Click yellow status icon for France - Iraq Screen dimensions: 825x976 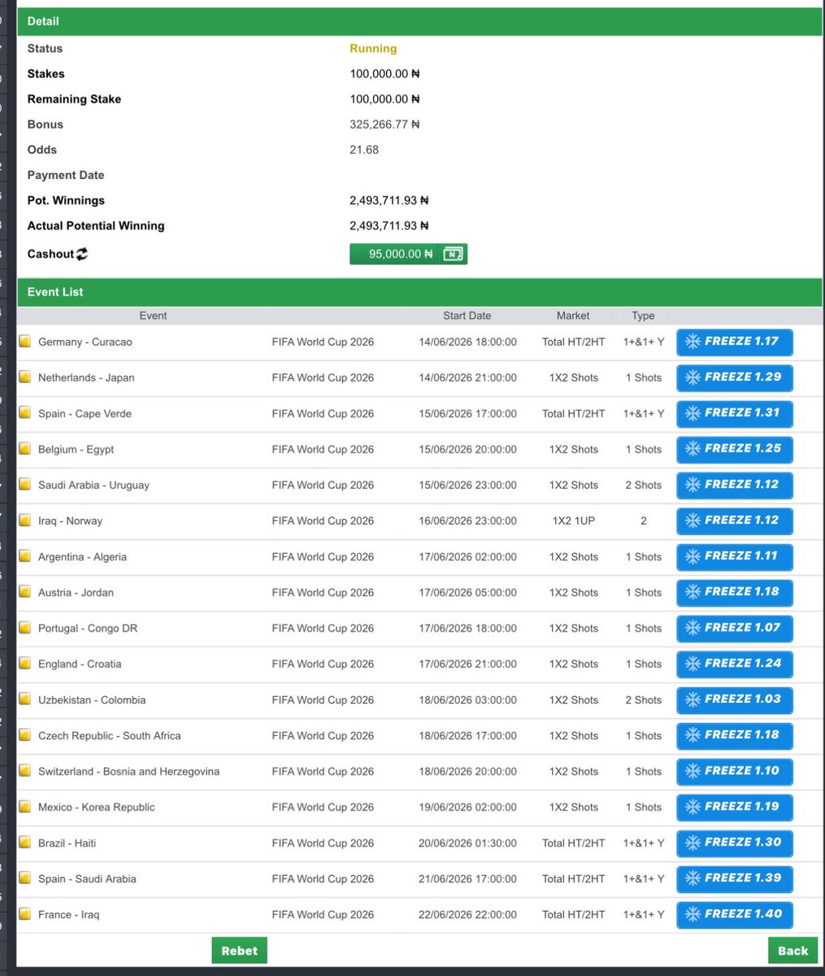pyautogui.click(x=25, y=914)
